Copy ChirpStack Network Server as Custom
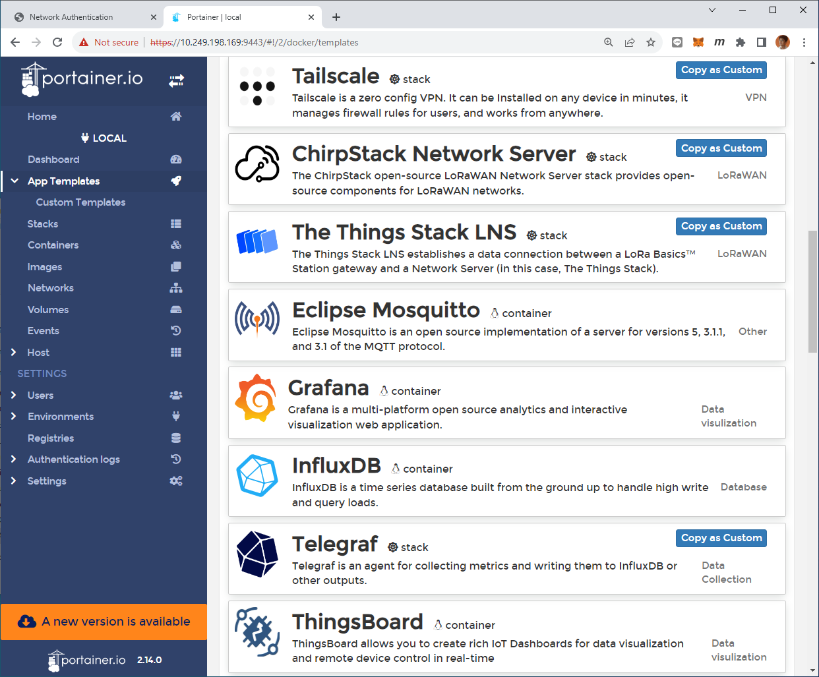The width and height of the screenshot is (819, 677). click(x=721, y=148)
